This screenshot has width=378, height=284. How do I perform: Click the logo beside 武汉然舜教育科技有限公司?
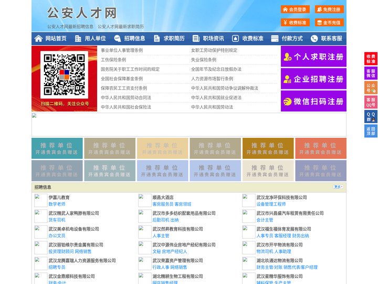click(x=145, y=232)
